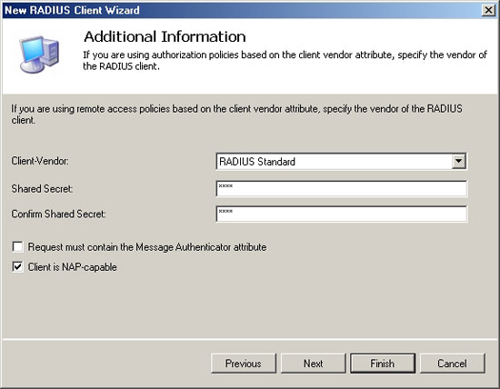Focus the Confirm Shared Secret field
500x389 pixels.
point(341,214)
